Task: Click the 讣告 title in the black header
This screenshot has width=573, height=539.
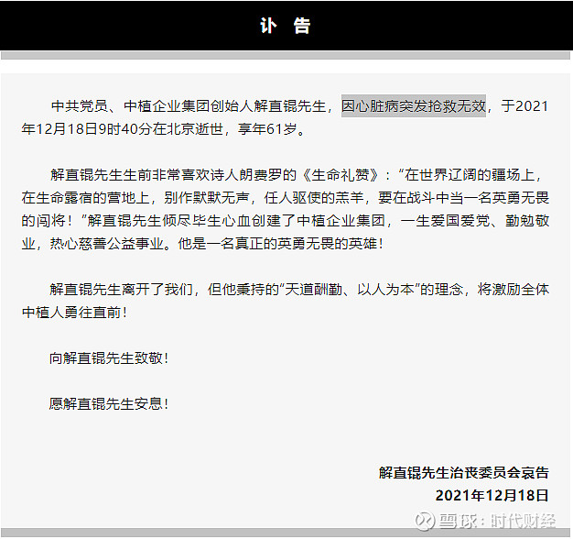Action: coord(286,26)
